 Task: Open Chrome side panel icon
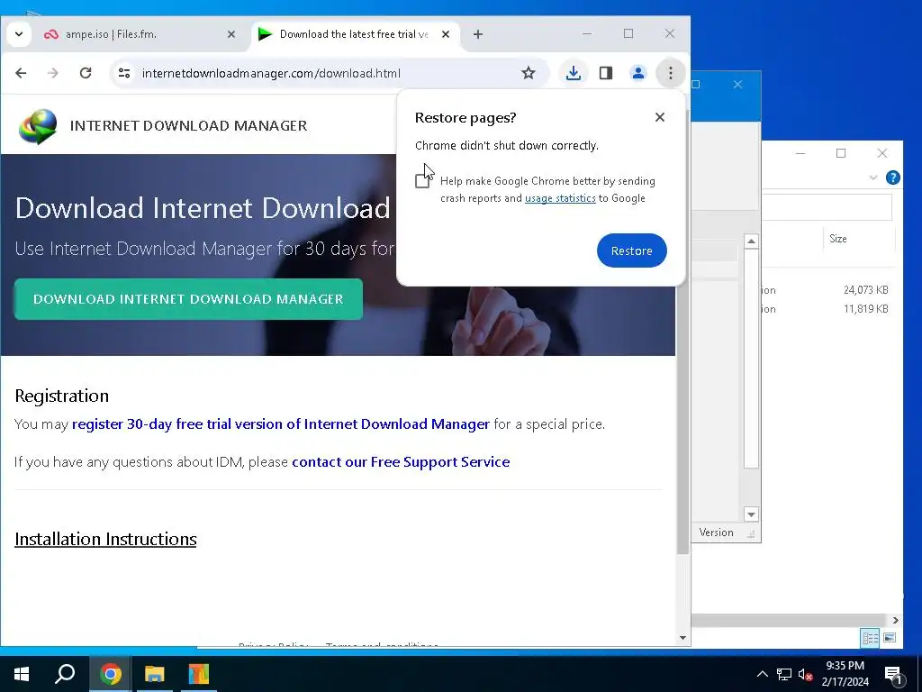[x=606, y=73]
